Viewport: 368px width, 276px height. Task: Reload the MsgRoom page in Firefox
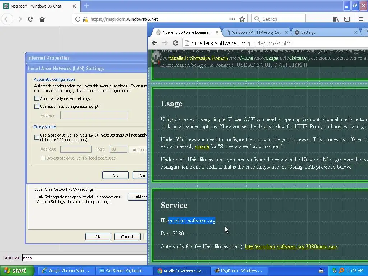[31, 19]
